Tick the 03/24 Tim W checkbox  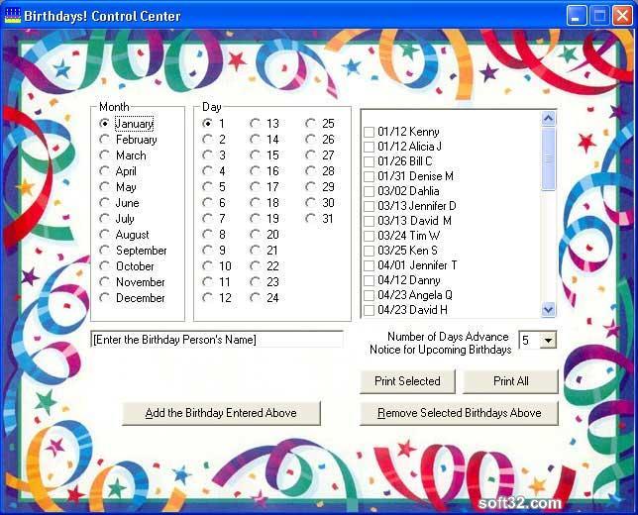[x=370, y=236]
